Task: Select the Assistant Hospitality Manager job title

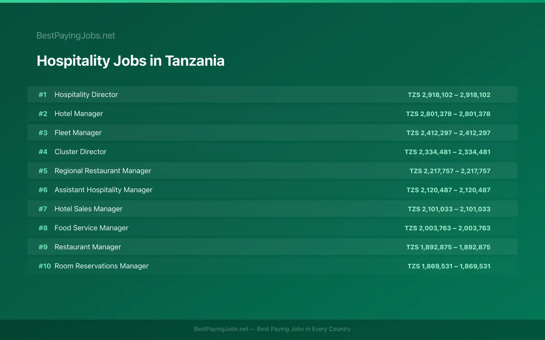Action: click(x=104, y=190)
